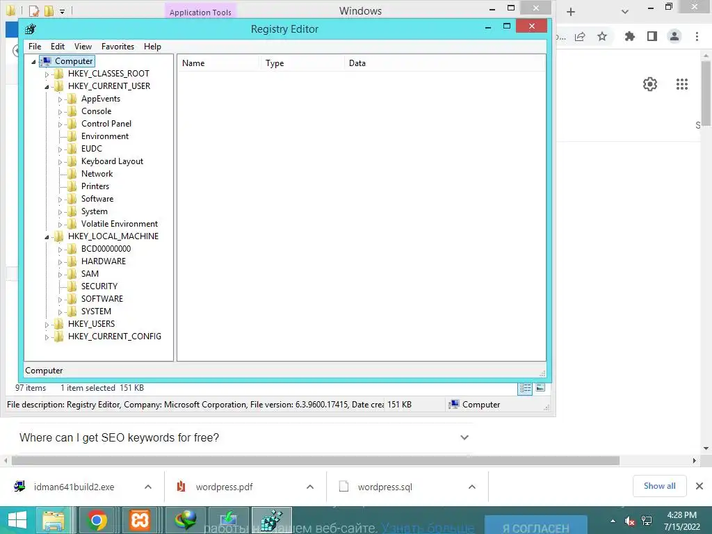Select the SOFTWARE key under HKEY_LOCAL_MACHINE
Screen dimensions: 712x534
(x=102, y=299)
